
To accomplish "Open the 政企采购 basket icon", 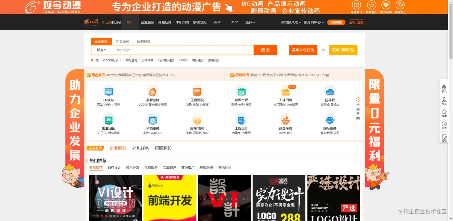I will [286, 119].
